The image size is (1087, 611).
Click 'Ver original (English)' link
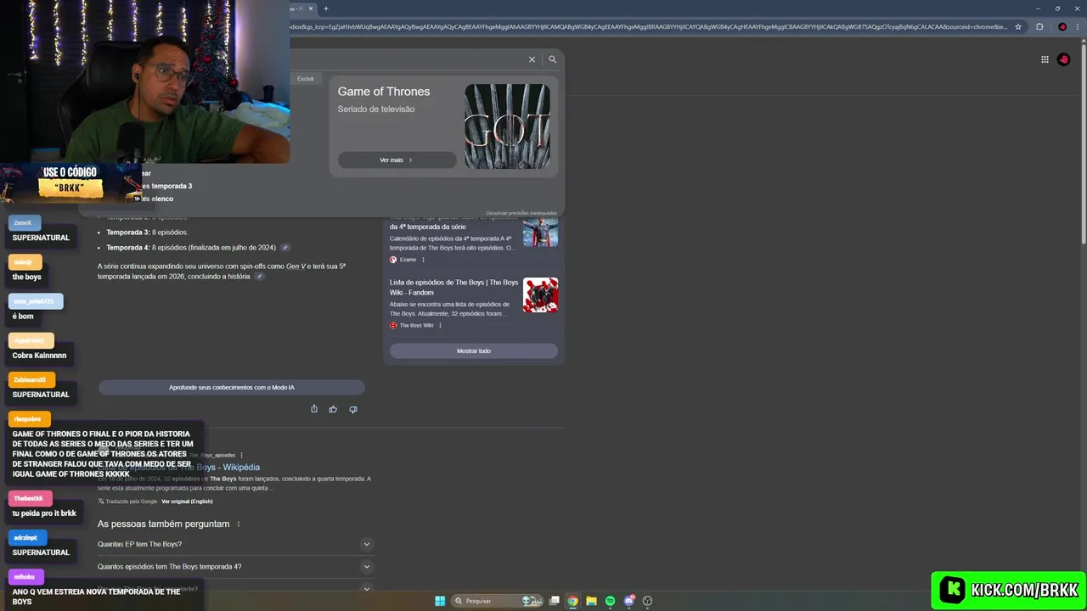click(187, 502)
